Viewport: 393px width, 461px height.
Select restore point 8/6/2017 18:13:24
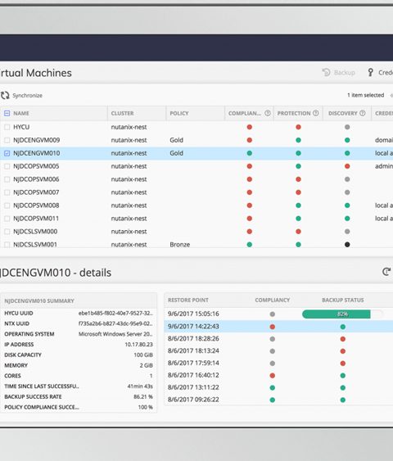point(193,350)
